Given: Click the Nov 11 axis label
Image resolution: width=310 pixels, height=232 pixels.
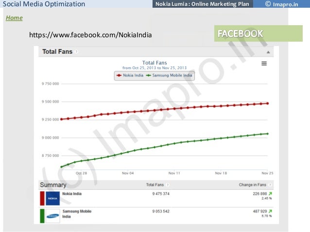Looking at the screenshot, I should coord(174,173).
